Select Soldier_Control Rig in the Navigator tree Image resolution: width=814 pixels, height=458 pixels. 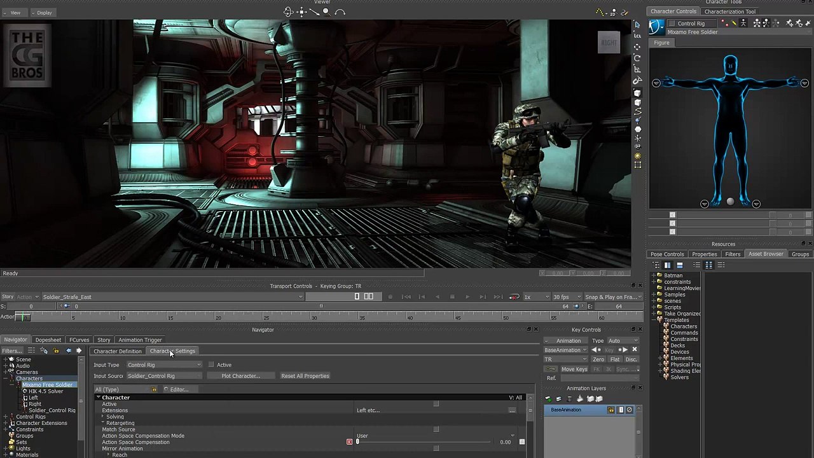tap(52, 410)
